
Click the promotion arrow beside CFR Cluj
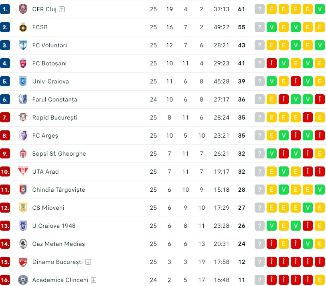click(61, 9)
